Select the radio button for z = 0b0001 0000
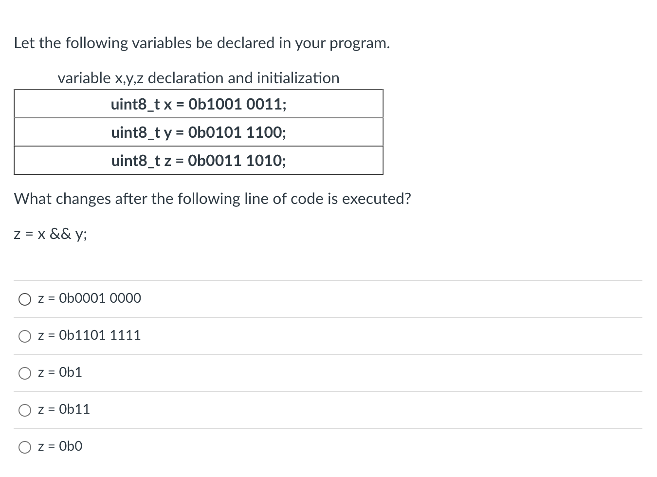The width and height of the screenshot is (657, 477). tap(24, 299)
